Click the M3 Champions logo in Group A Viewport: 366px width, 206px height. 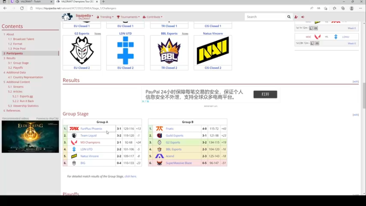pyautogui.click(x=74, y=142)
